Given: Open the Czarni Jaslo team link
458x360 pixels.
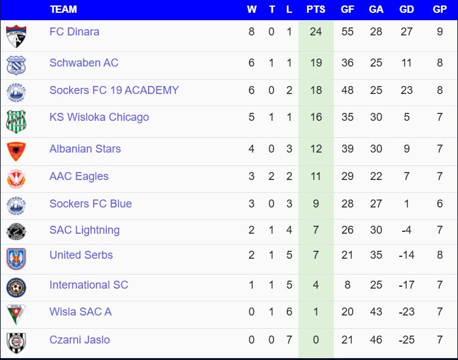Looking at the screenshot, I should 79,340.
